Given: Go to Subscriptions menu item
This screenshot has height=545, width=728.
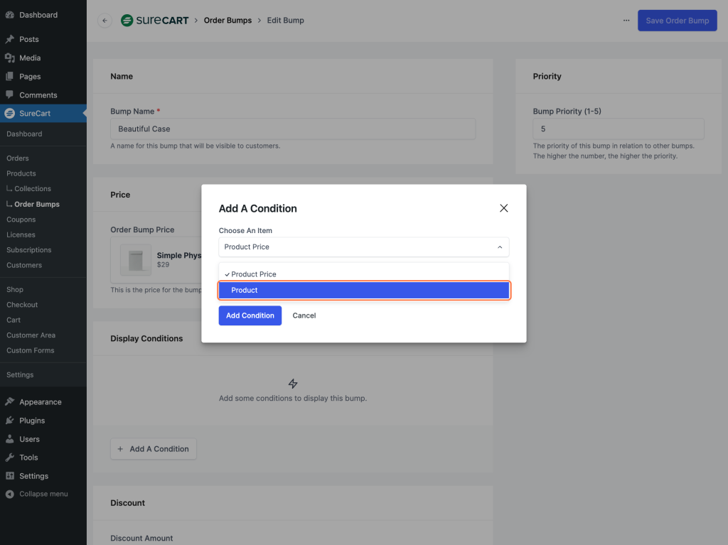Looking at the screenshot, I should (28, 250).
